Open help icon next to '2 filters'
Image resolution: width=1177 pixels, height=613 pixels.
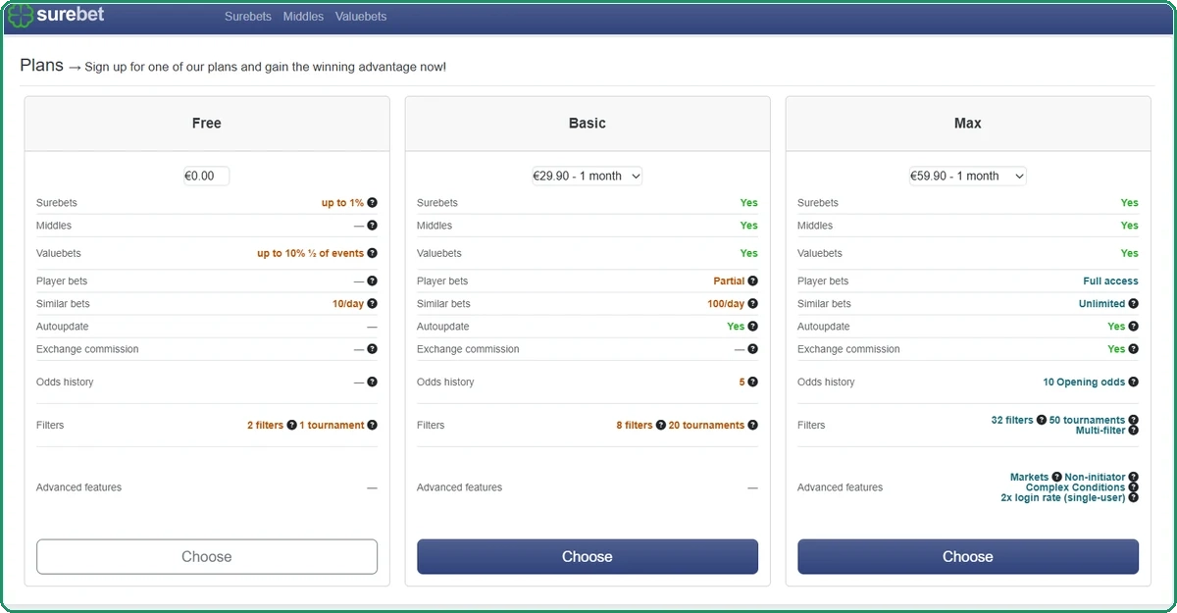(292, 426)
